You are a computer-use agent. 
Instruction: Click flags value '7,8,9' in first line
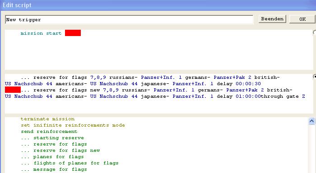(98, 77)
